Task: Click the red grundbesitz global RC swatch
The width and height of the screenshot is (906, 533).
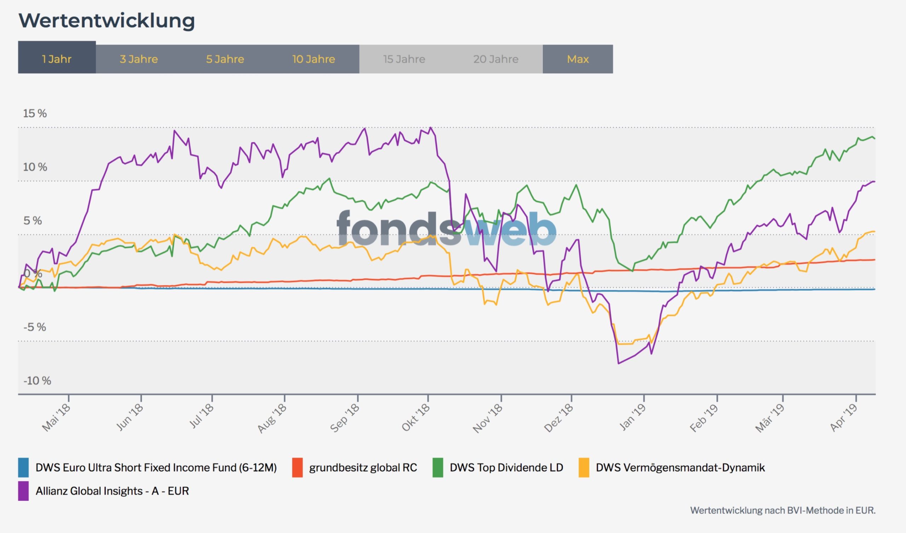Action: (x=297, y=467)
